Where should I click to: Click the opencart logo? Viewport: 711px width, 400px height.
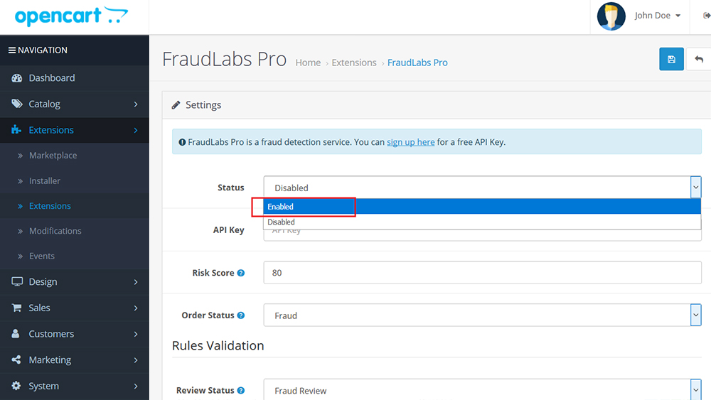[x=71, y=16]
